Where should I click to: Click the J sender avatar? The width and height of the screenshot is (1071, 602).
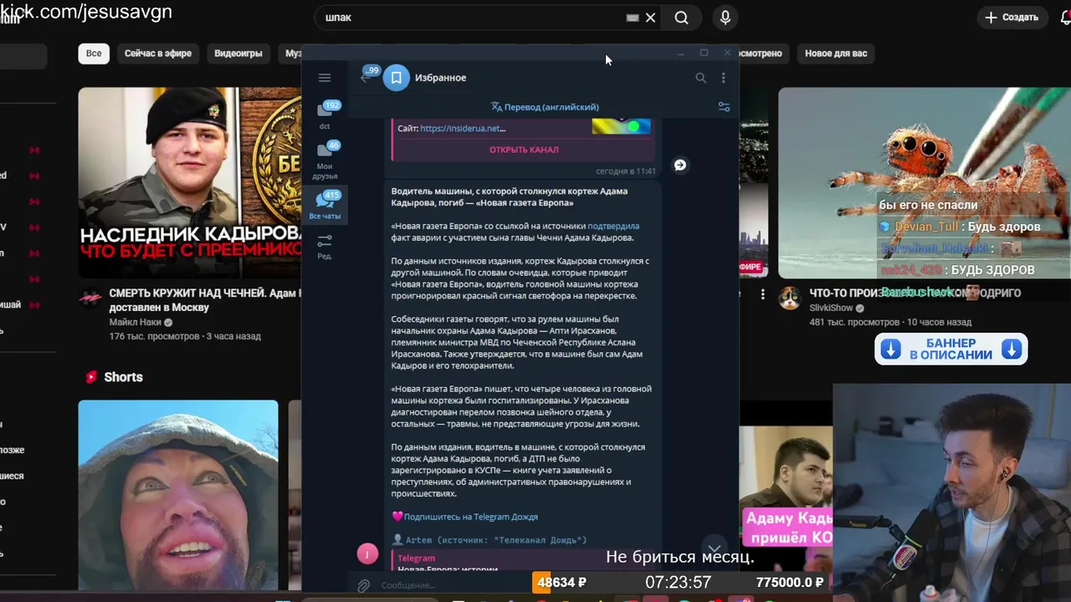pos(367,554)
